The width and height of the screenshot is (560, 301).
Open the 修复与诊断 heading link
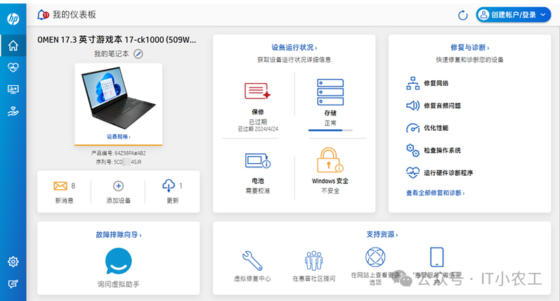pyautogui.click(x=469, y=48)
